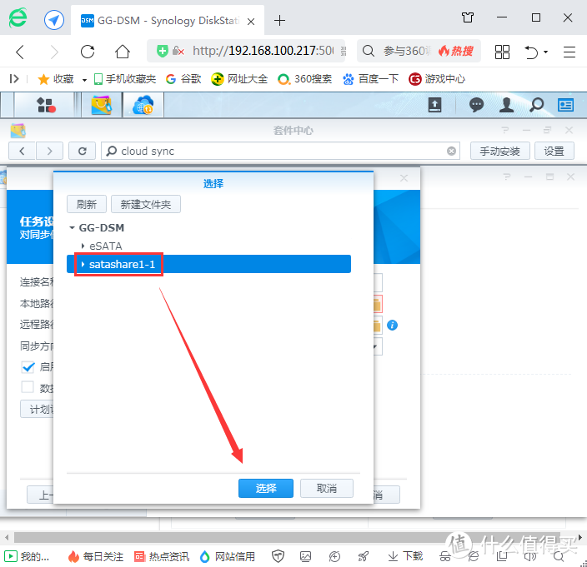
Task: Clear the cloud sync search text
Action: click(x=451, y=151)
